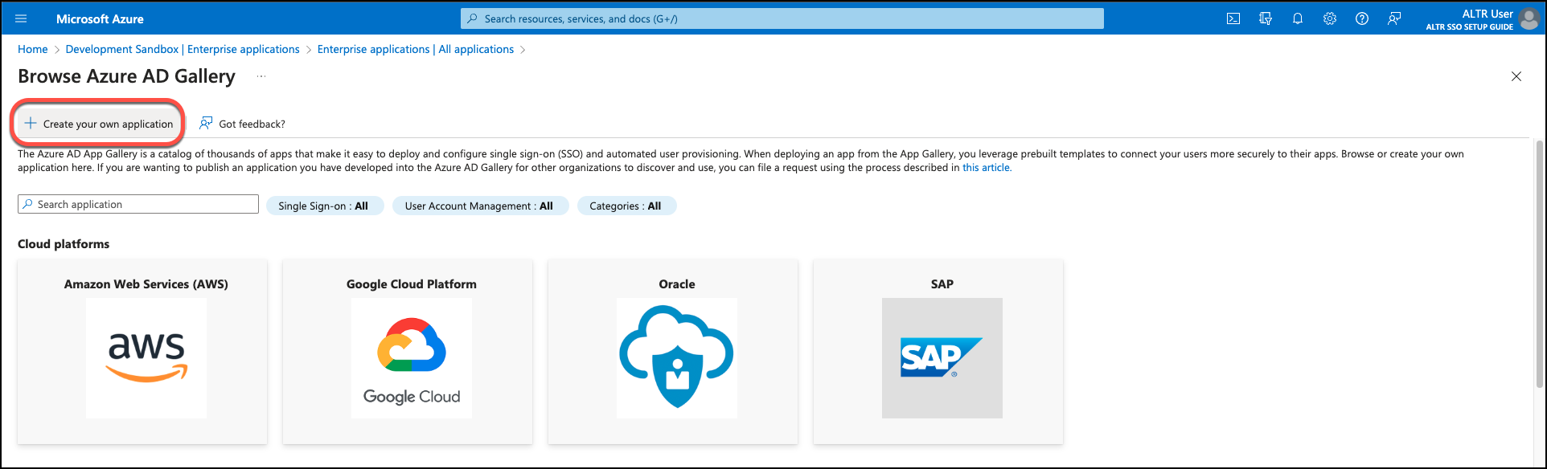Open the 'this article' link
The height and width of the screenshot is (469, 1547).
(x=986, y=168)
